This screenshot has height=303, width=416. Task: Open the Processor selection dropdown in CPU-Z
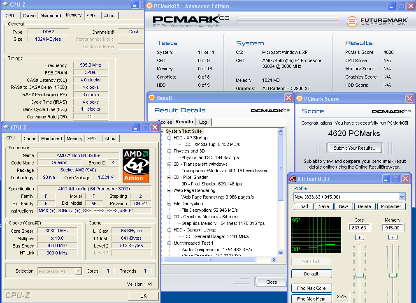pos(78,271)
